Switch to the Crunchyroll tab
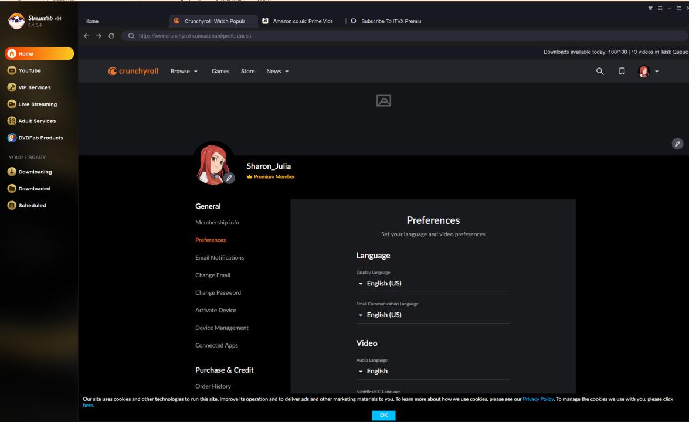This screenshot has height=422, width=689. 213,21
